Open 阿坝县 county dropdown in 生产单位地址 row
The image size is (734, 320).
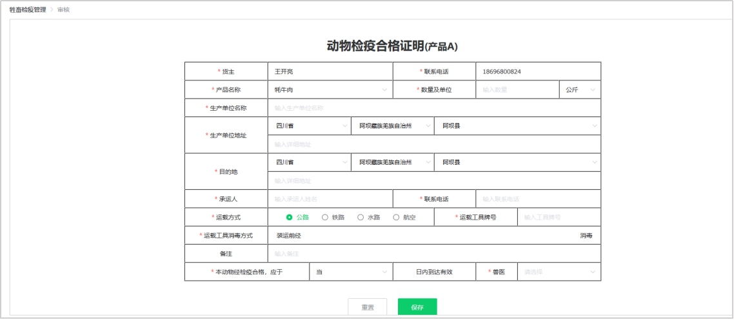pyautogui.click(x=517, y=126)
